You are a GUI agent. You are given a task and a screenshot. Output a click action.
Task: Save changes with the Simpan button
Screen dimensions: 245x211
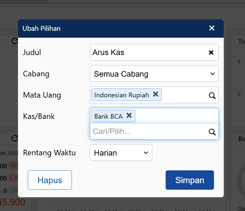[x=190, y=180]
